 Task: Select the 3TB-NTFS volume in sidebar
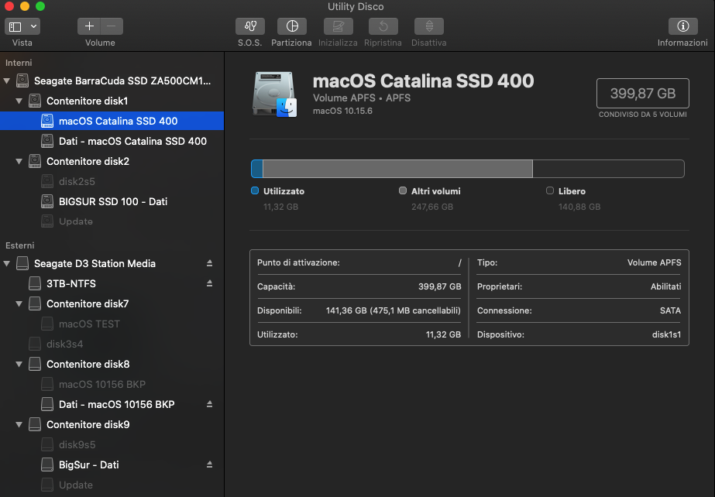[x=71, y=283]
